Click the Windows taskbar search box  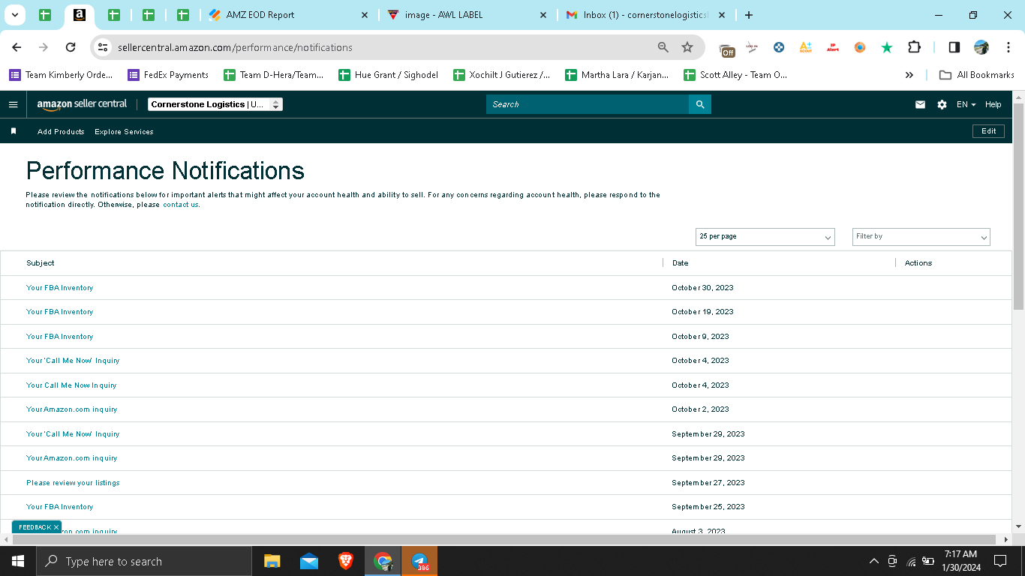point(145,561)
